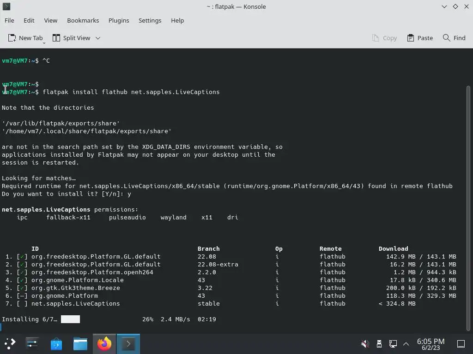Click the 'dri' permission text
Viewport: 473px width, 354px height.
(x=233, y=218)
